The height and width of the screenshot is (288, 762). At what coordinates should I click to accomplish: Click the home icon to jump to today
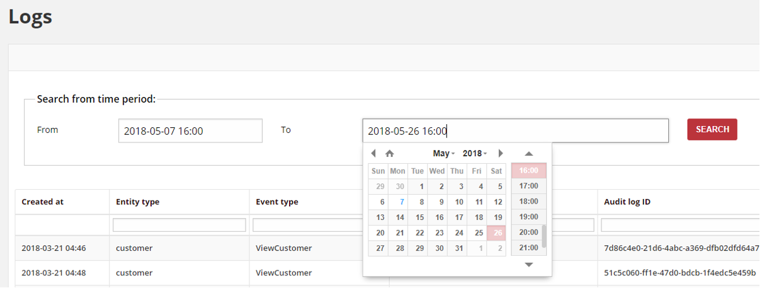click(x=390, y=153)
